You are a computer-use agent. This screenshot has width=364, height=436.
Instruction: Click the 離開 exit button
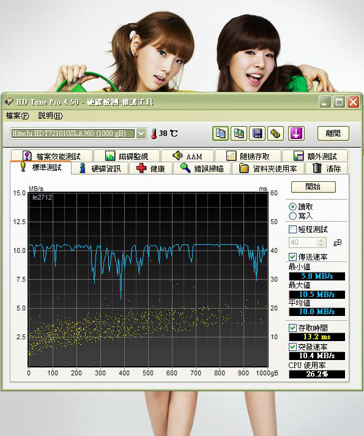pyautogui.click(x=333, y=133)
